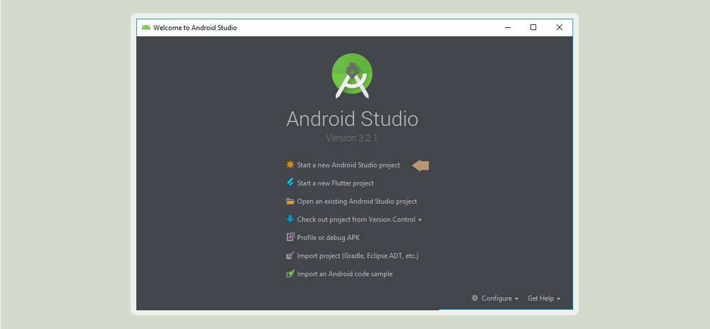Close the Welcome to Android Studio window
The image size is (710, 329).
pos(559,27)
